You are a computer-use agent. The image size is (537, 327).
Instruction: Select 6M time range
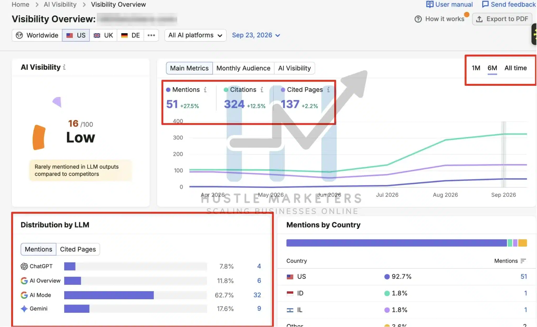pyautogui.click(x=492, y=68)
